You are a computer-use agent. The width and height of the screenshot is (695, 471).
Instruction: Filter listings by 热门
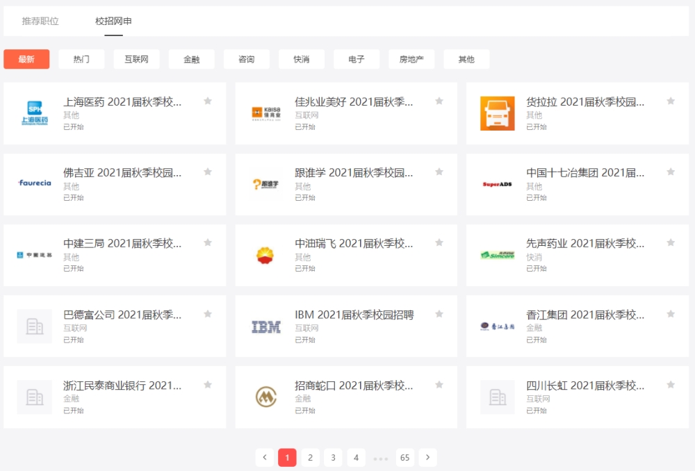coord(81,59)
